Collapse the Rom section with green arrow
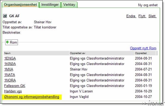The height and width of the screenshot is (106, 165). [11, 42]
